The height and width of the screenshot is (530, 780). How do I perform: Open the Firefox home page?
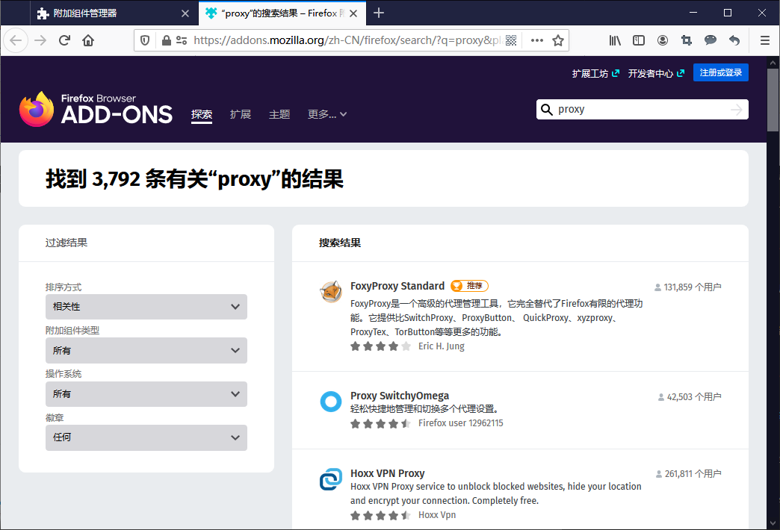click(88, 40)
